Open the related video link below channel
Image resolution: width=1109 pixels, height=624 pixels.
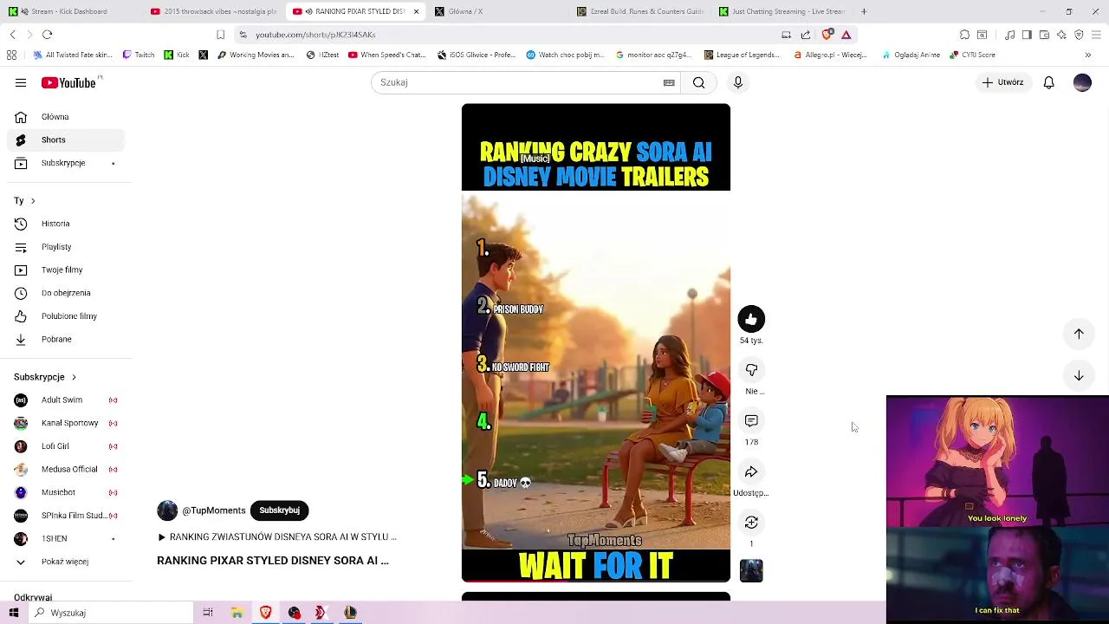pyautogui.click(x=277, y=537)
